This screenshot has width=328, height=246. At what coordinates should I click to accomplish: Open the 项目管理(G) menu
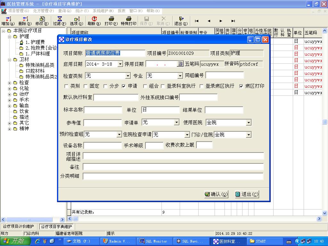[18, 11]
